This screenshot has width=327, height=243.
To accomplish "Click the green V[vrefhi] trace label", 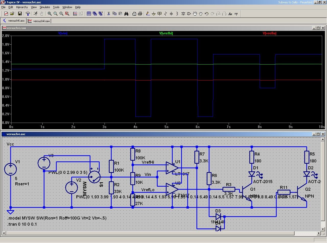I will pos(166,33).
